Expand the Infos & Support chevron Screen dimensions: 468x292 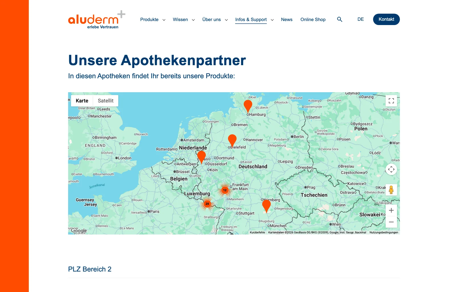pyautogui.click(x=272, y=20)
